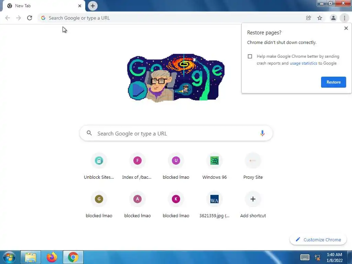Launch Firefox from the taskbar
Image resolution: width=352 pixels, height=264 pixels.
tap(52, 257)
